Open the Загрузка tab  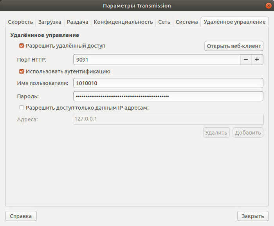50,22
